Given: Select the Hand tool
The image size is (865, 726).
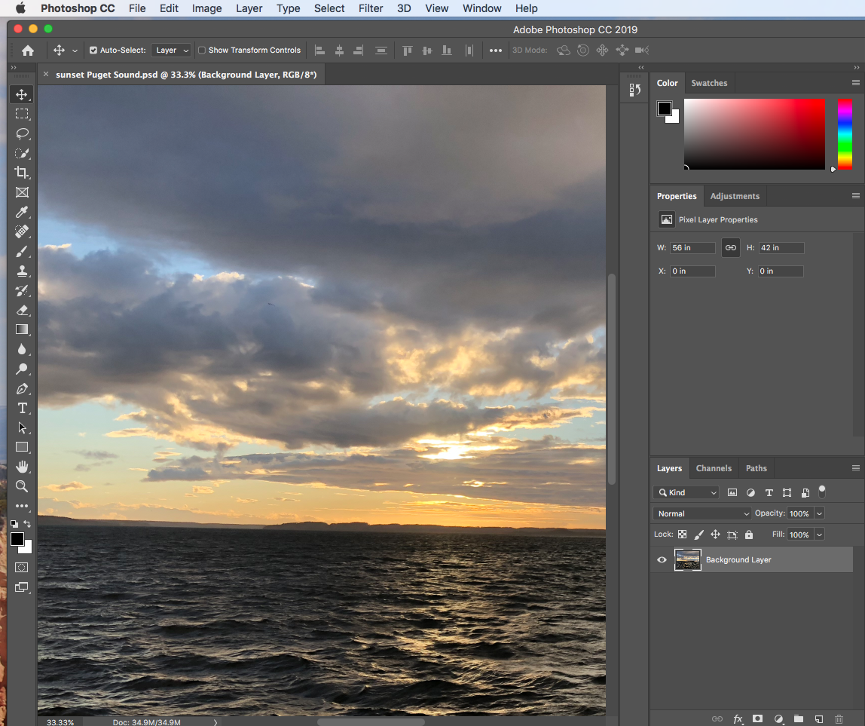Looking at the screenshot, I should click(x=22, y=467).
